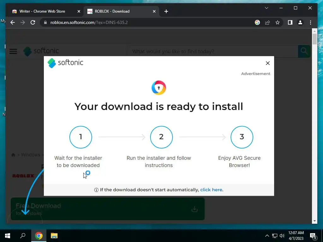Click the AVG Secure Browser logo
323x242 pixels.
(x=159, y=88)
